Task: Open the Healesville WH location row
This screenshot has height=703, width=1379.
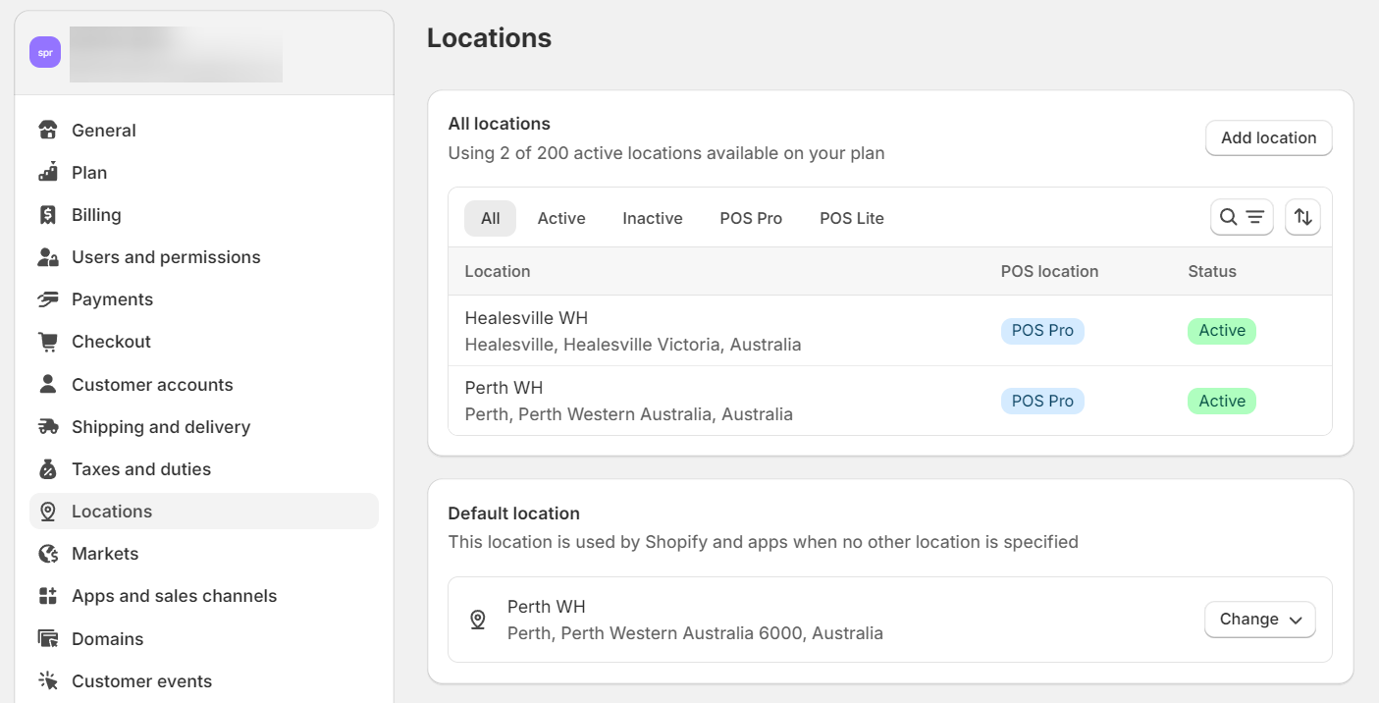Action: [x=526, y=318]
